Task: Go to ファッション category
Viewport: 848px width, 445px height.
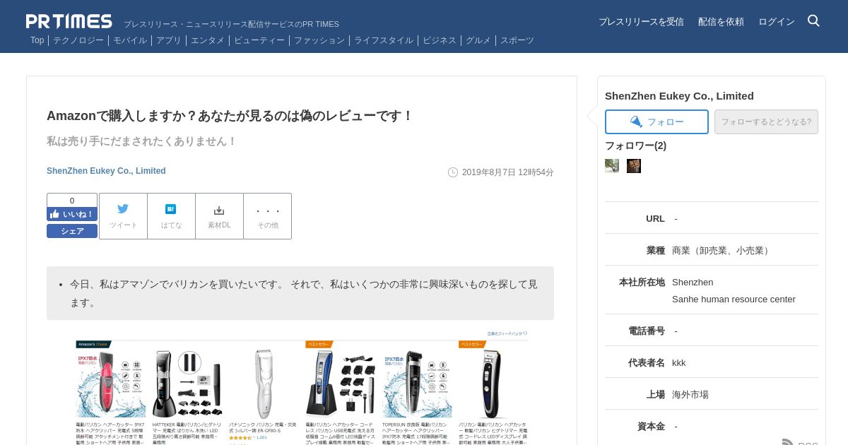Action: (319, 40)
